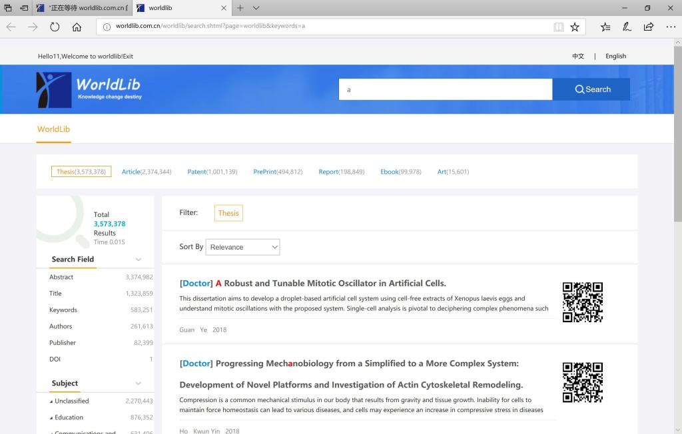Viewport: 682px width, 434px height.
Task: Open new browser tab plus icon
Action: coord(240,8)
